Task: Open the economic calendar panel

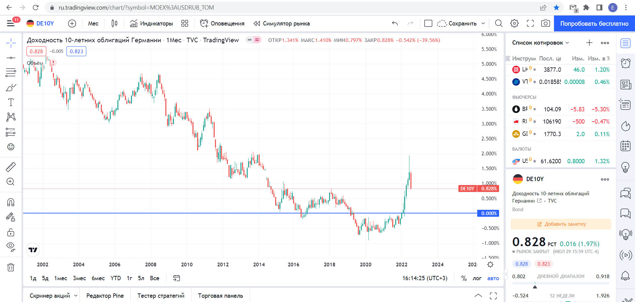Action: pyautogui.click(x=625, y=146)
